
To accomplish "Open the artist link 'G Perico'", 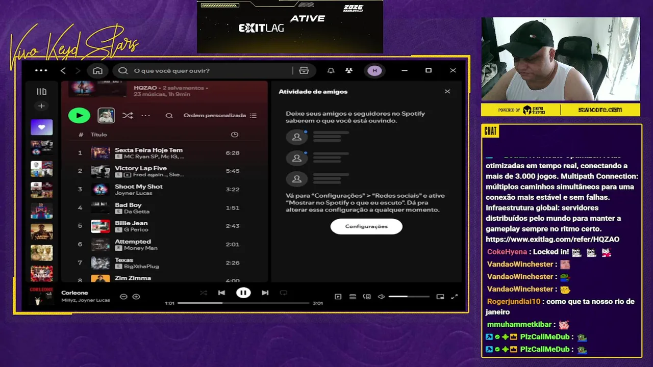I will 135,230.
